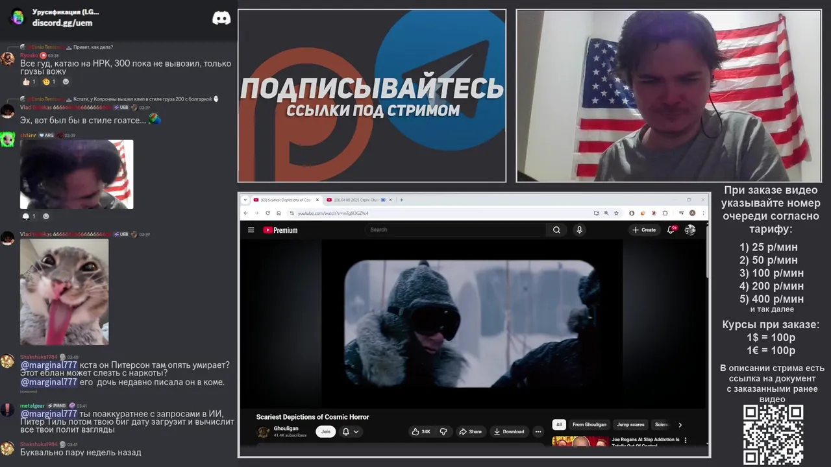The image size is (831, 467).
Task: Click the browser address bar URL
Action: click(x=333, y=213)
